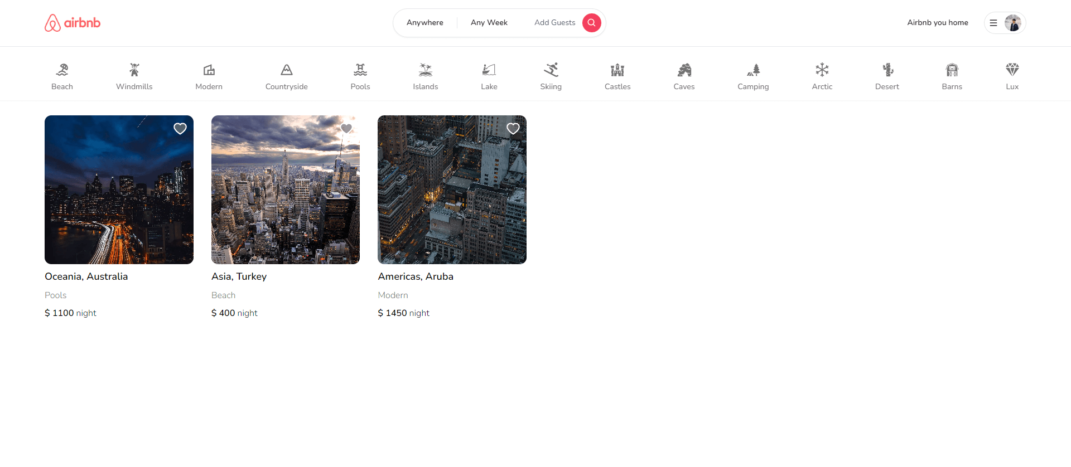Select the Lux diamond icon
This screenshot has width=1071, height=467.
(x=1012, y=70)
